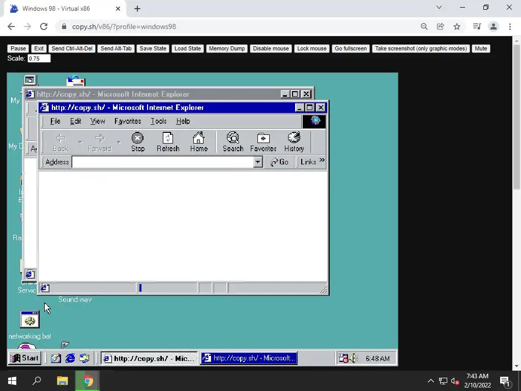
Task: Click the Scale value input field
Action: click(x=39, y=59)
